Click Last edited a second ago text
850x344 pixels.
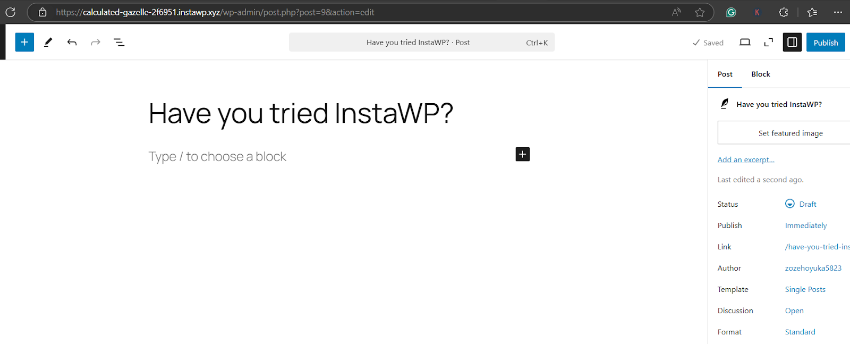coord(760,180)
